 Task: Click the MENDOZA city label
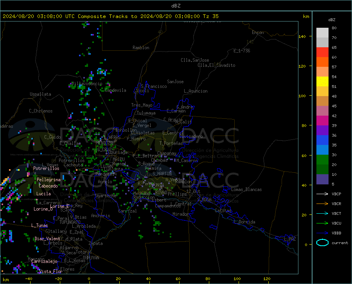[x=104, y=143]
